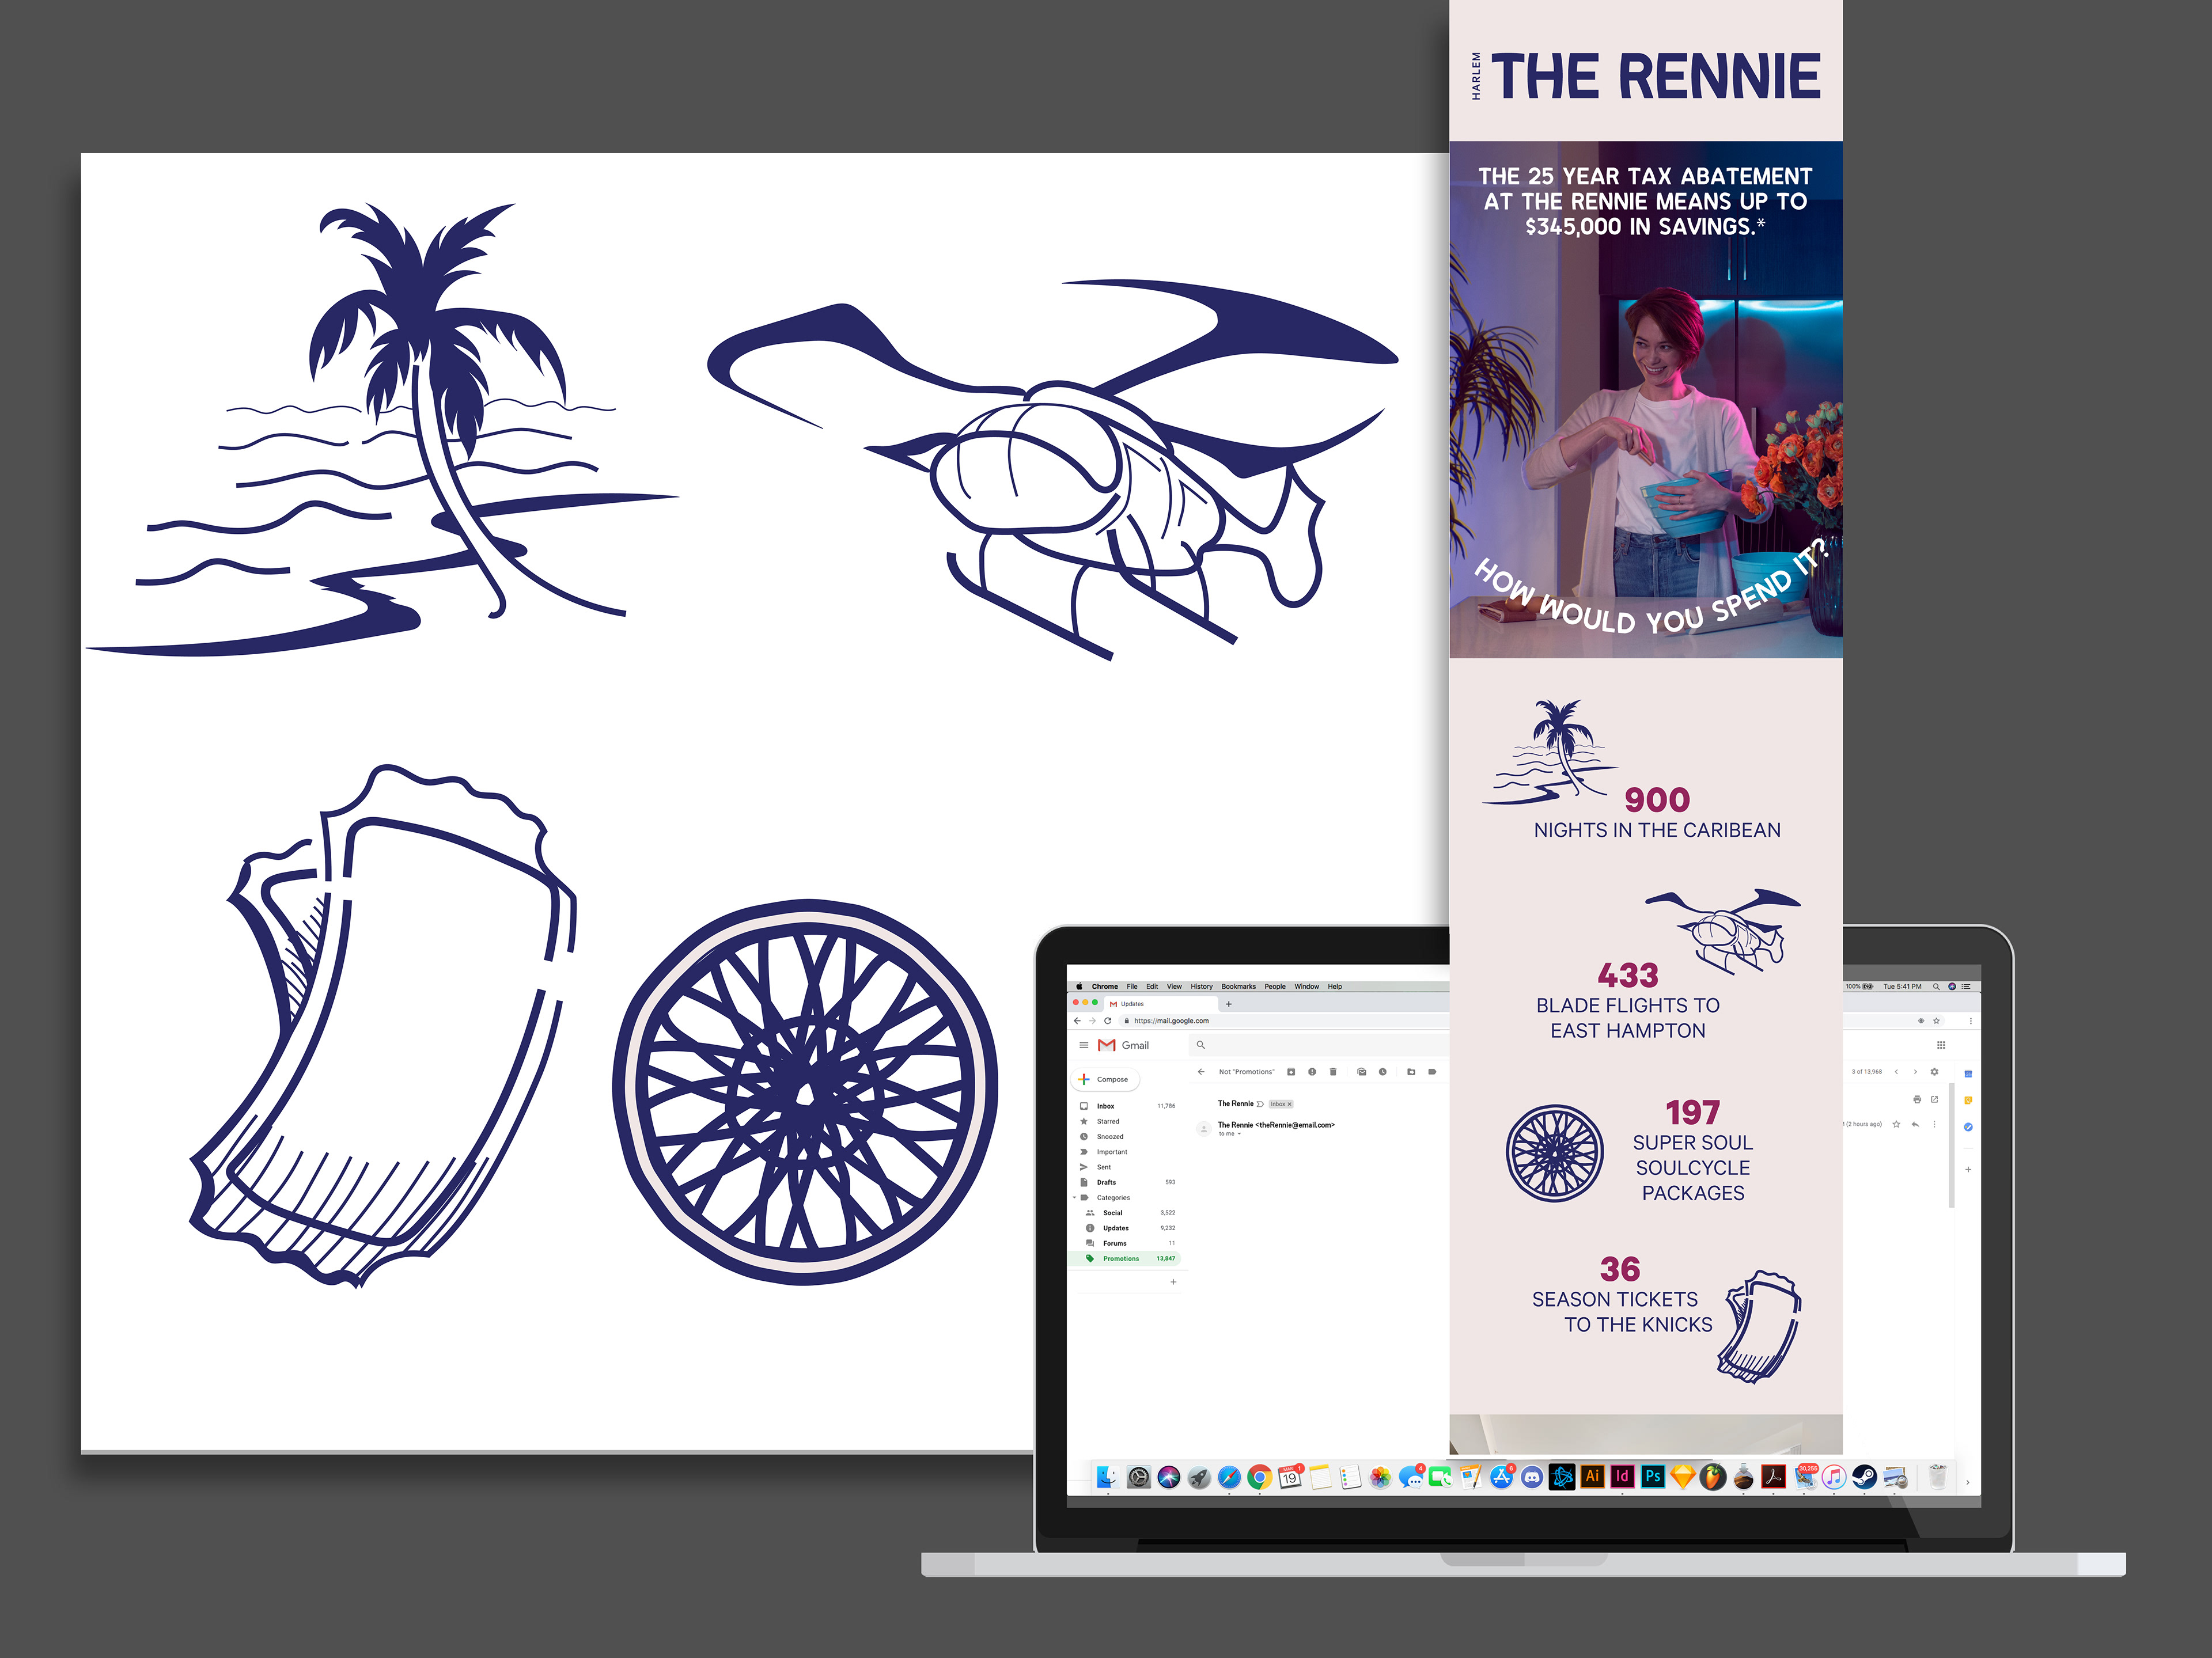Viewport: 2212px width, 1658px height.
Task: Open Photoshop from the dock
Action: click(1653, 1476)
